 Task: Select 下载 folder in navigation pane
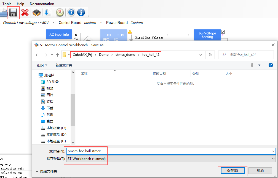47,108
